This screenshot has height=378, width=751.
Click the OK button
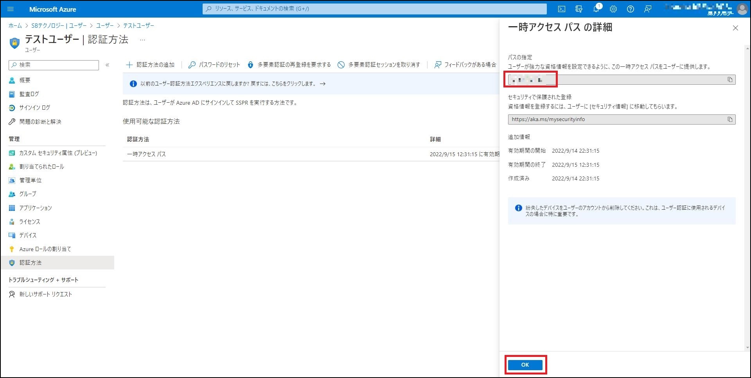point(525,365)
